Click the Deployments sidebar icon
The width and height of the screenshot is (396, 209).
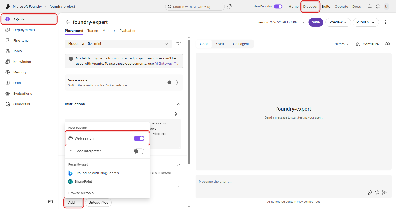[x=8, y=30]
